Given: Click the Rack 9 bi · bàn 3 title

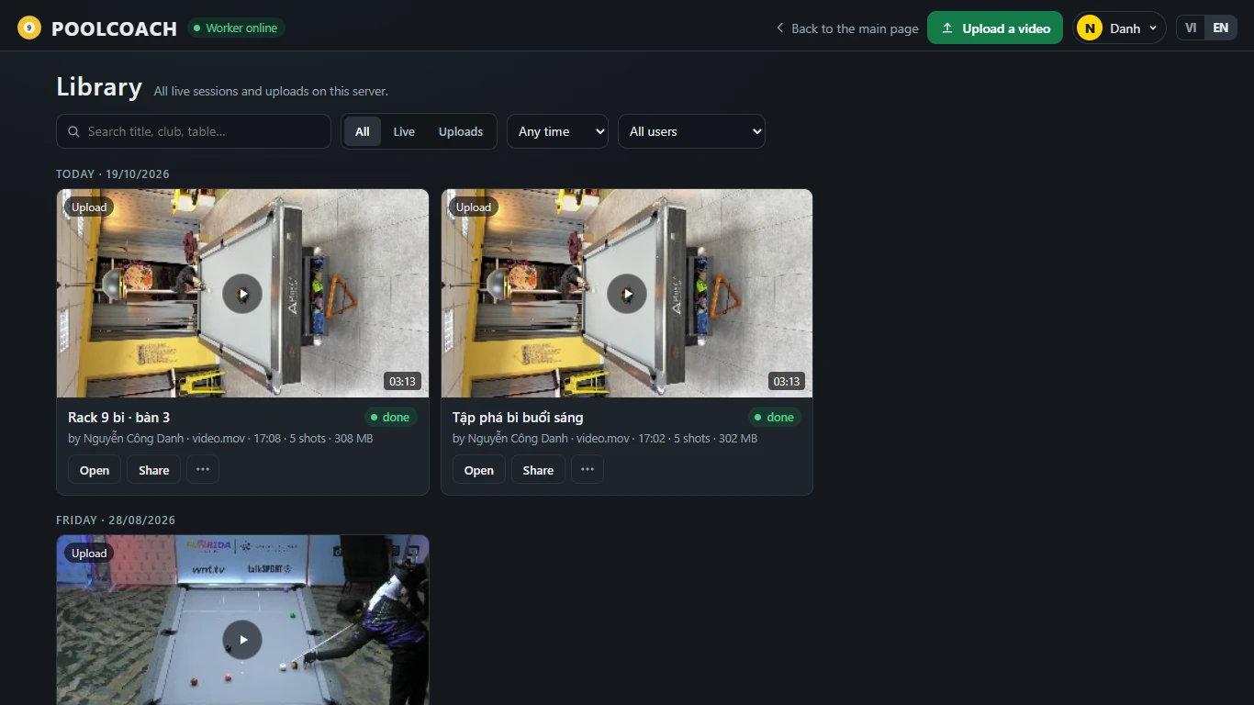Looking at the screenshot, I should [x=119, y=417].
